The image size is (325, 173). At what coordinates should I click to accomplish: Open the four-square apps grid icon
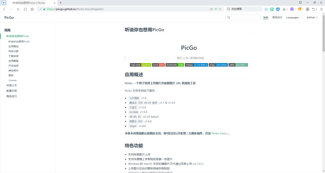pos(307,9)
